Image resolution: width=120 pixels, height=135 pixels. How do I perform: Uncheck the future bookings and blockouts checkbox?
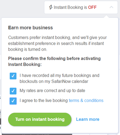pyautogui.click(x=13, y=76)
